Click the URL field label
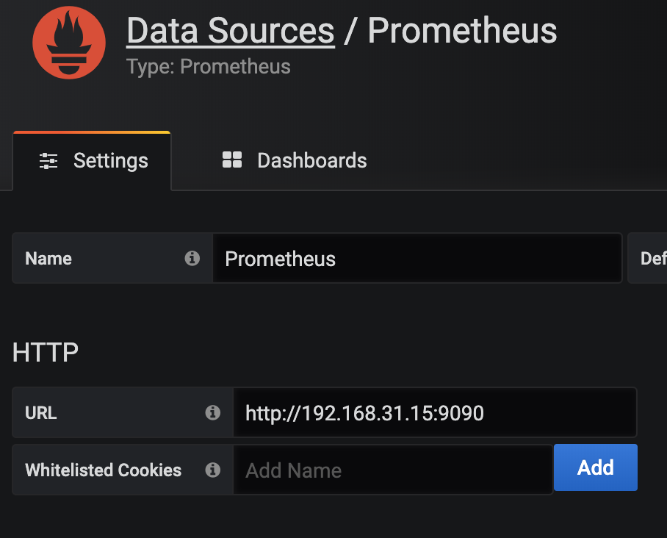The image size is (667, 538). (x=41, y=413)
